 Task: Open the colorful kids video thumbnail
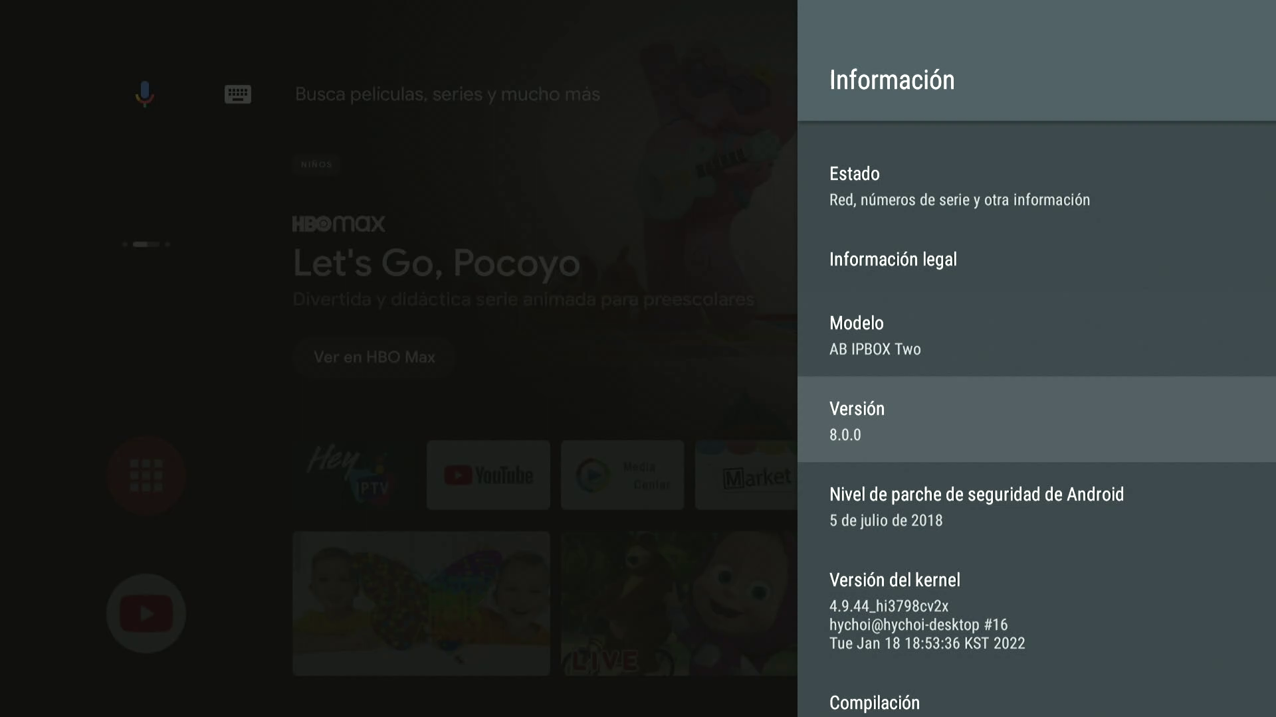click(x=421, y=603)
